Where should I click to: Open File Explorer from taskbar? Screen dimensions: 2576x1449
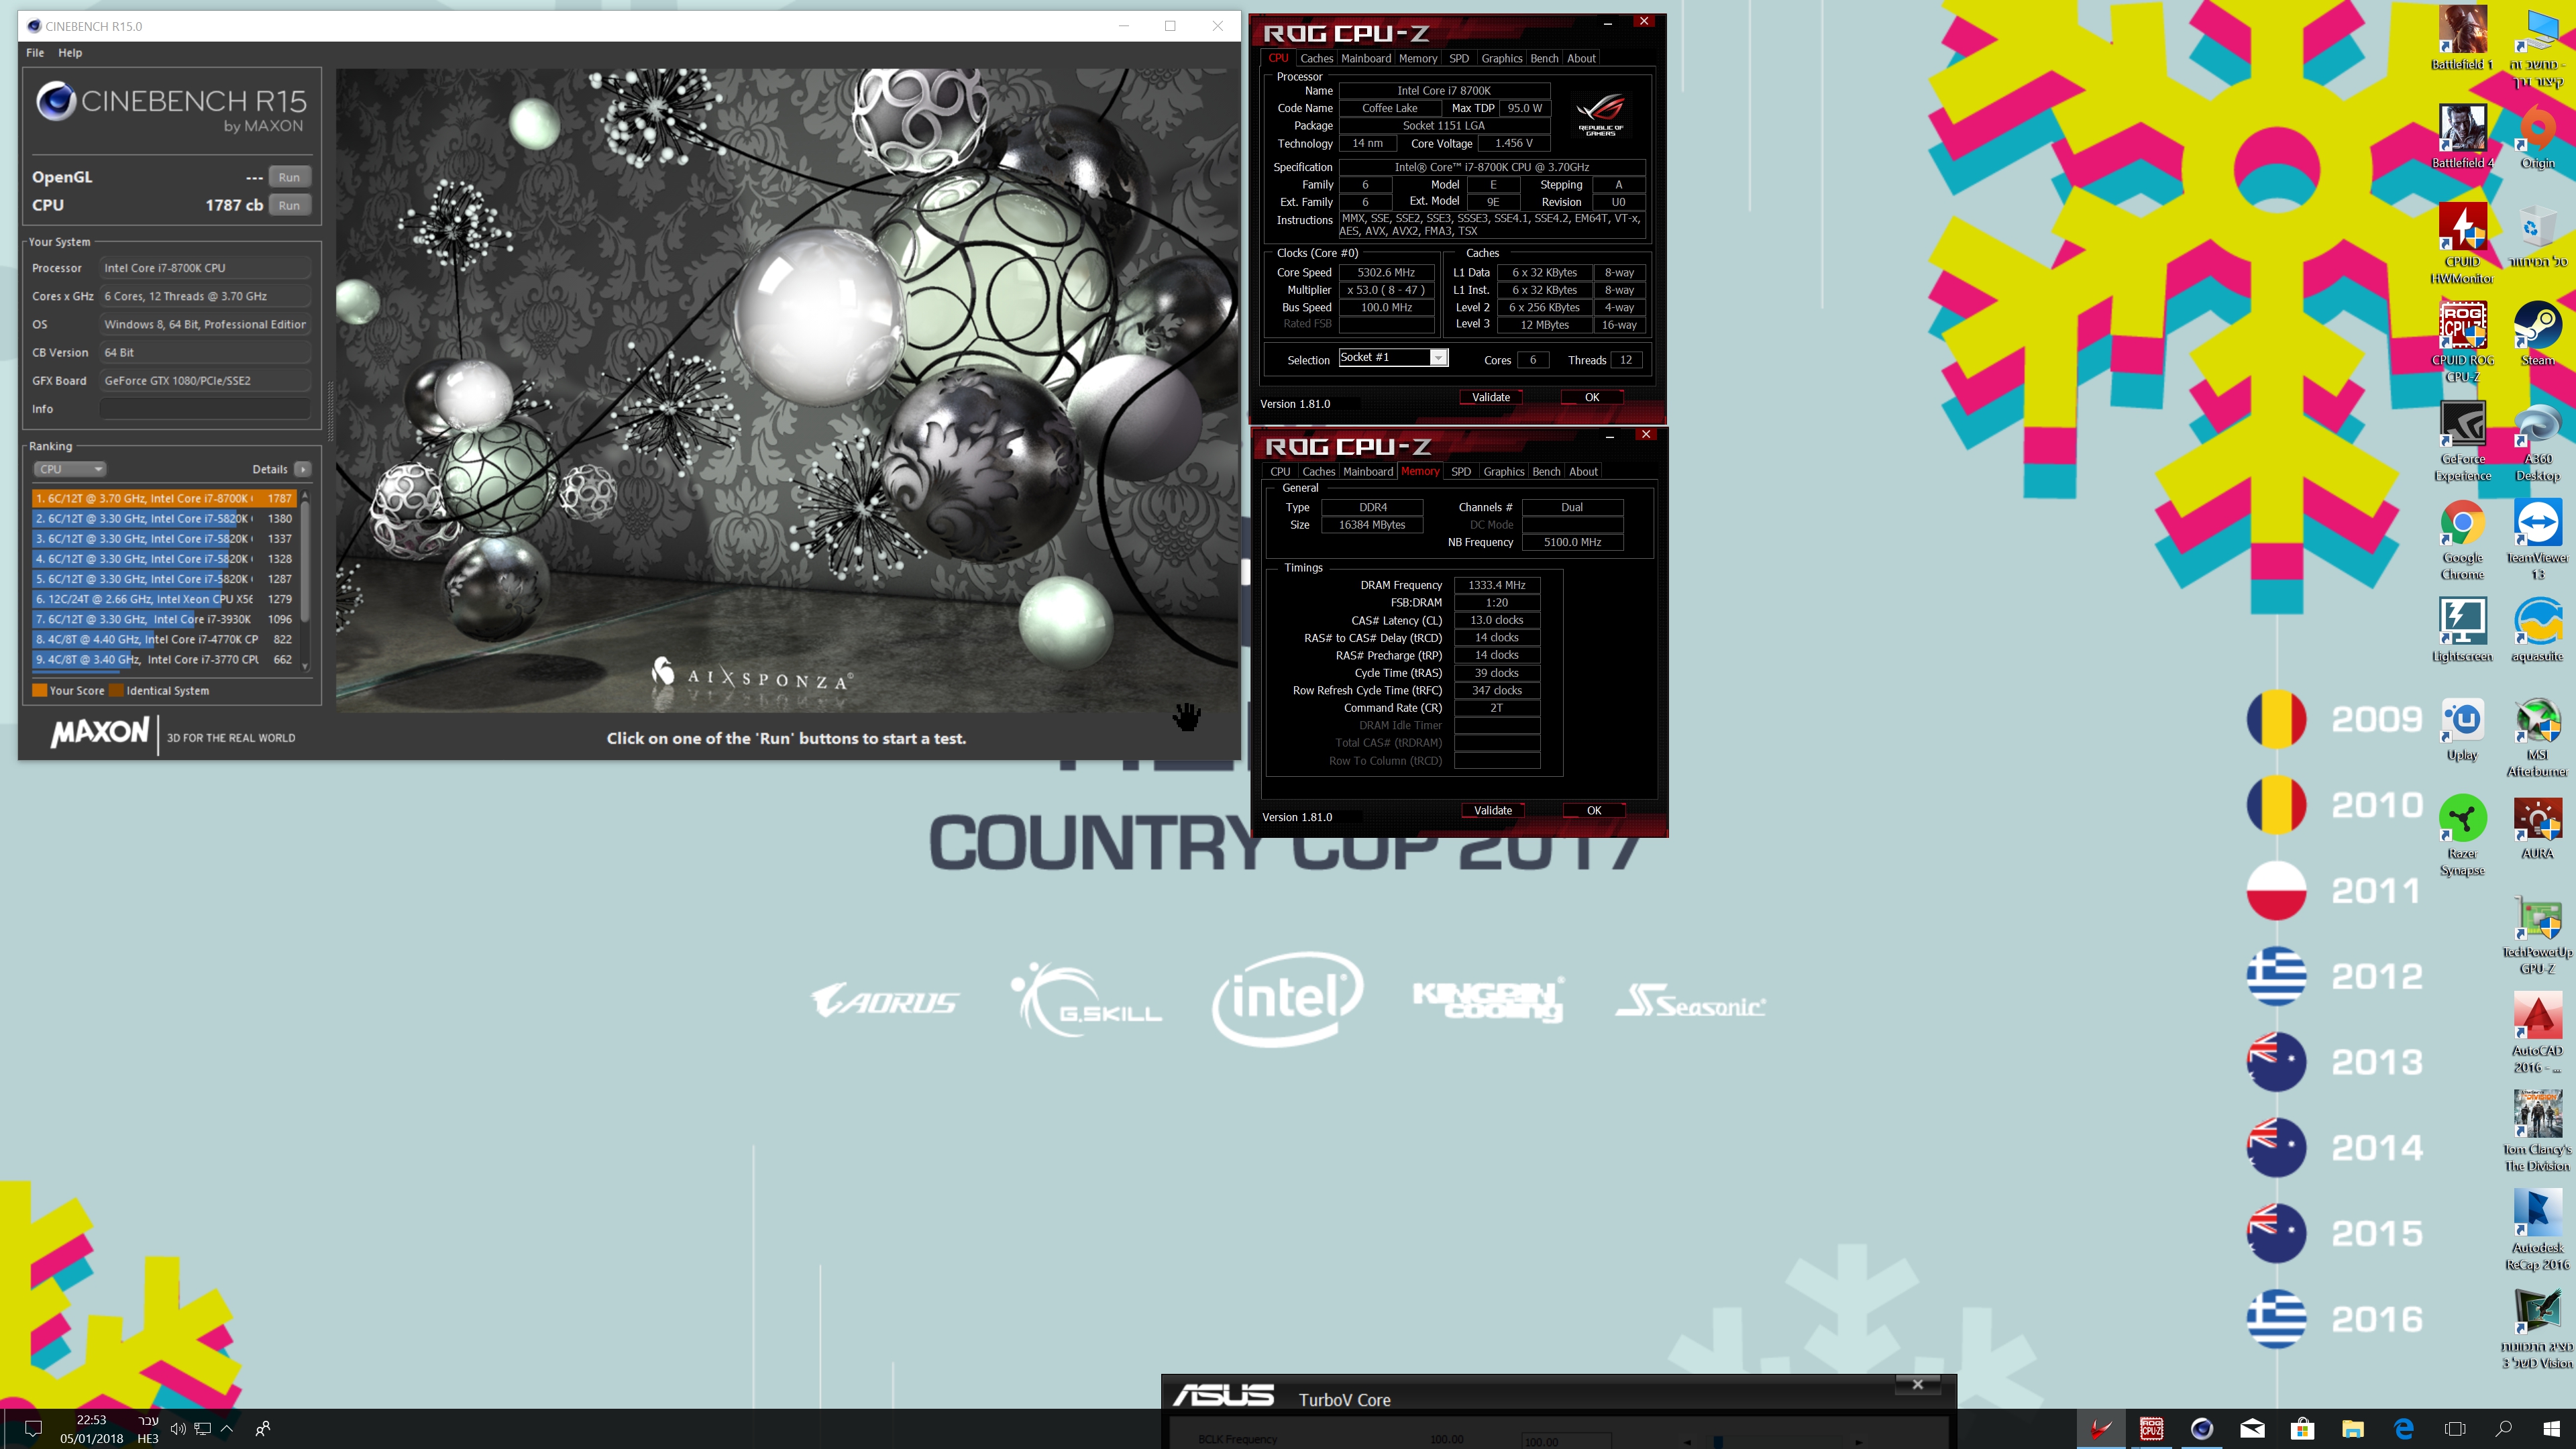coord(2352,1428)
